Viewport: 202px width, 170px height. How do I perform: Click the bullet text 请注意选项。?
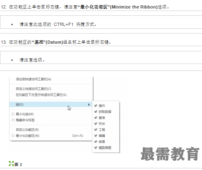coord(32,60)
